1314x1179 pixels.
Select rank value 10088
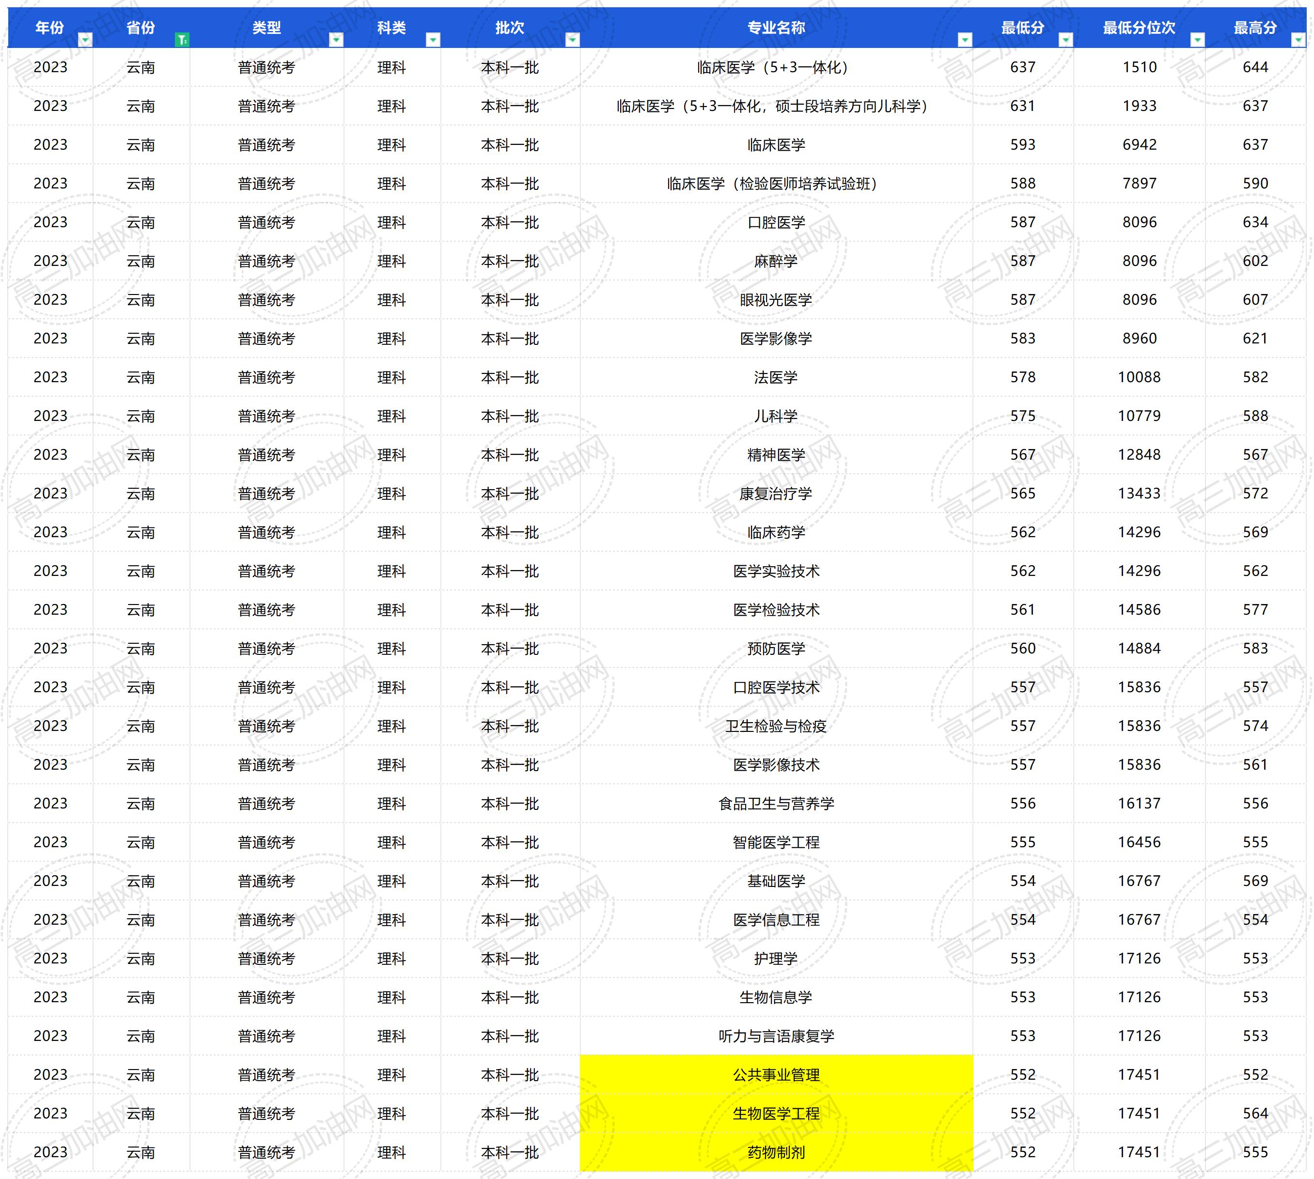[x=1139, y=377]
